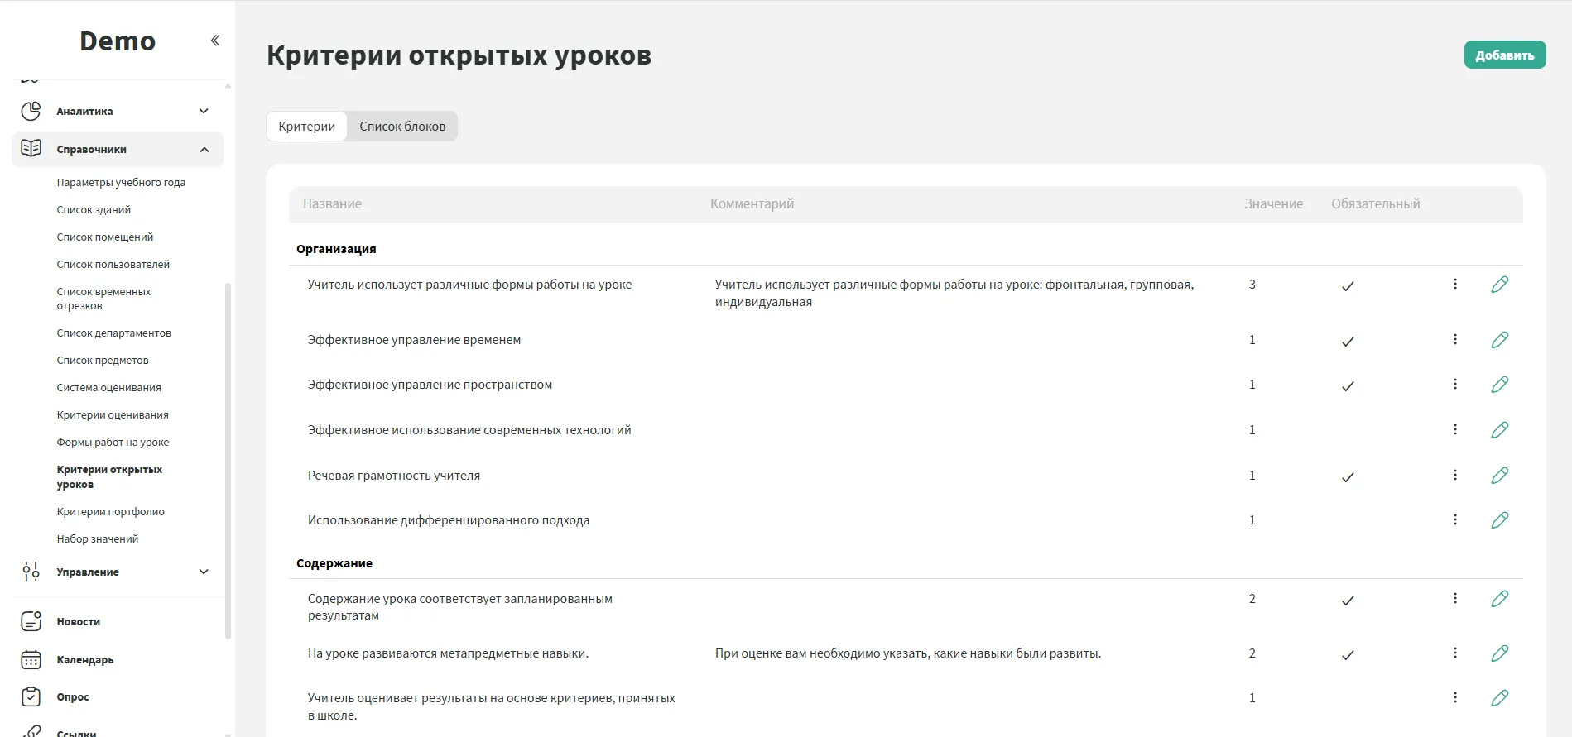Click the edit pencil for 'Эффективное управление временем'
This screenshot has height=737, width=1572.
pos(1499,340)
